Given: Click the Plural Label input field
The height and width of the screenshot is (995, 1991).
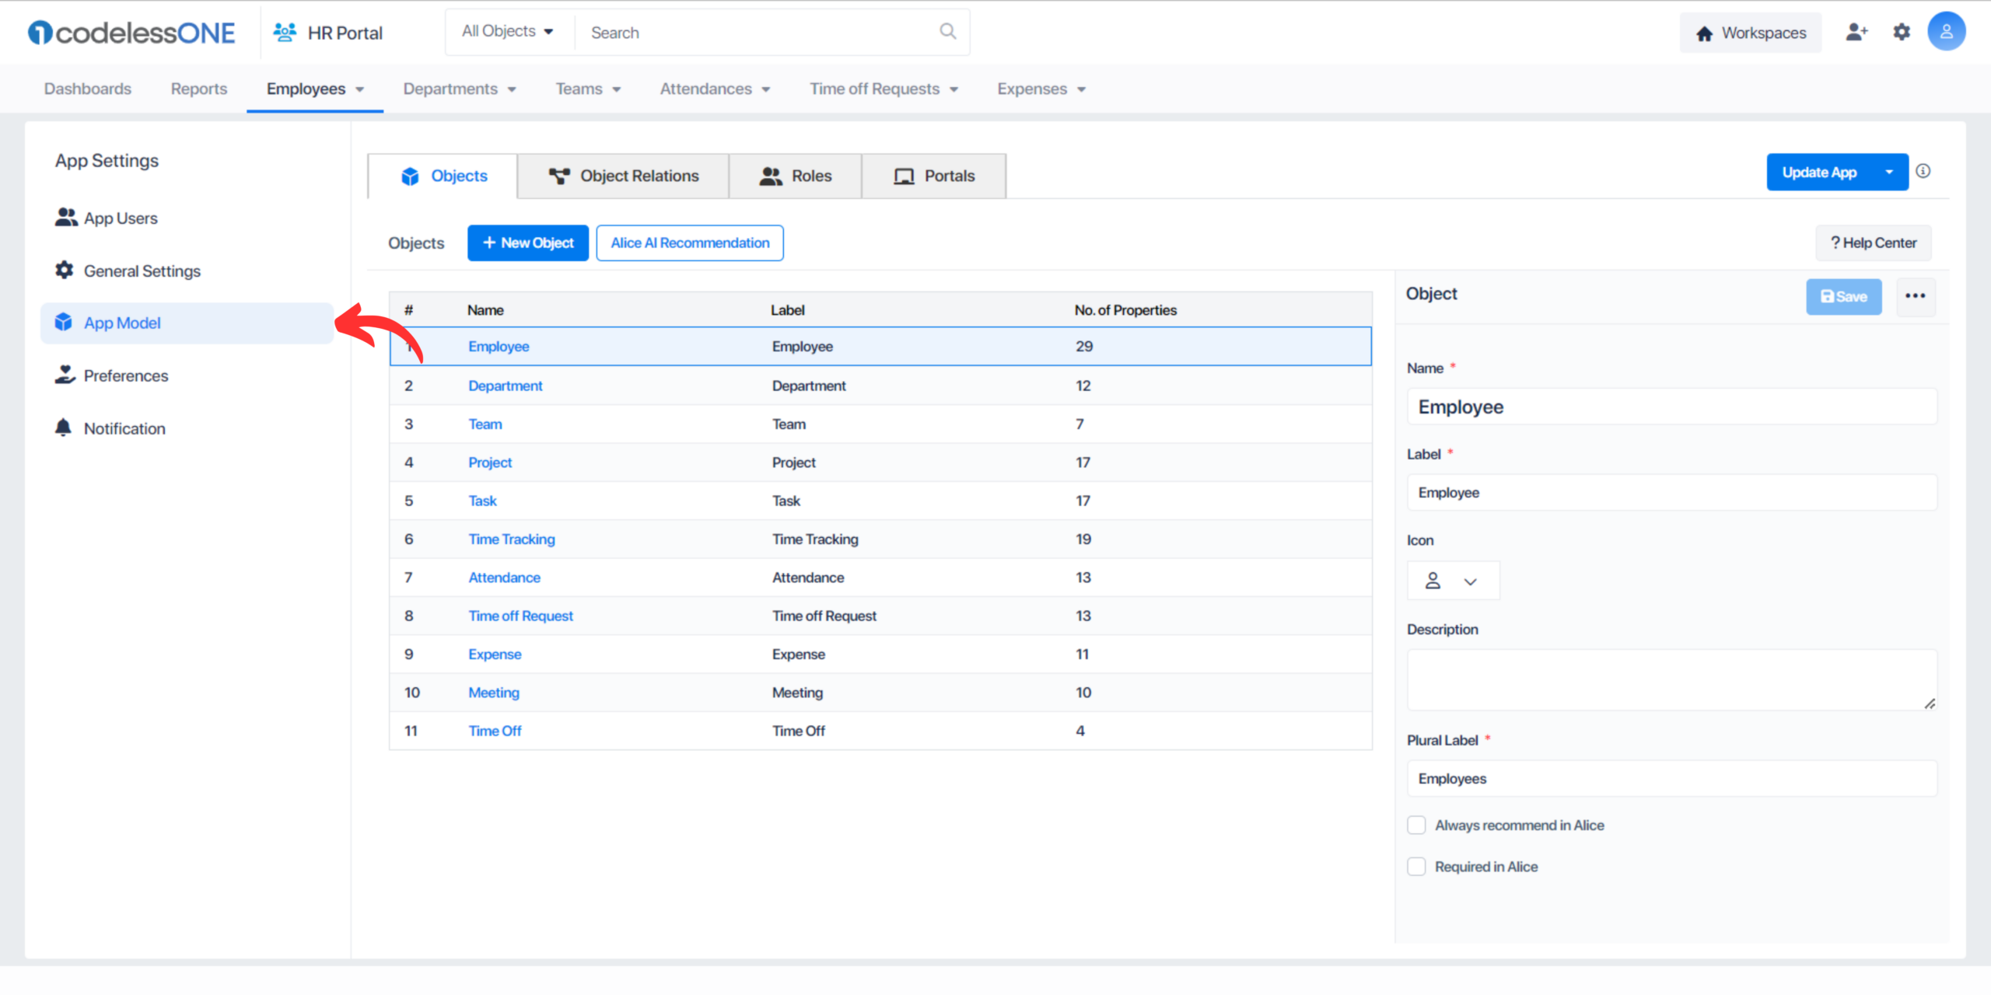Looking at the screenshot, I should [x=1671, y=778].
